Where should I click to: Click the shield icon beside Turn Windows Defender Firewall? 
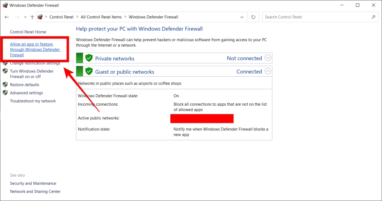(5, 71)
